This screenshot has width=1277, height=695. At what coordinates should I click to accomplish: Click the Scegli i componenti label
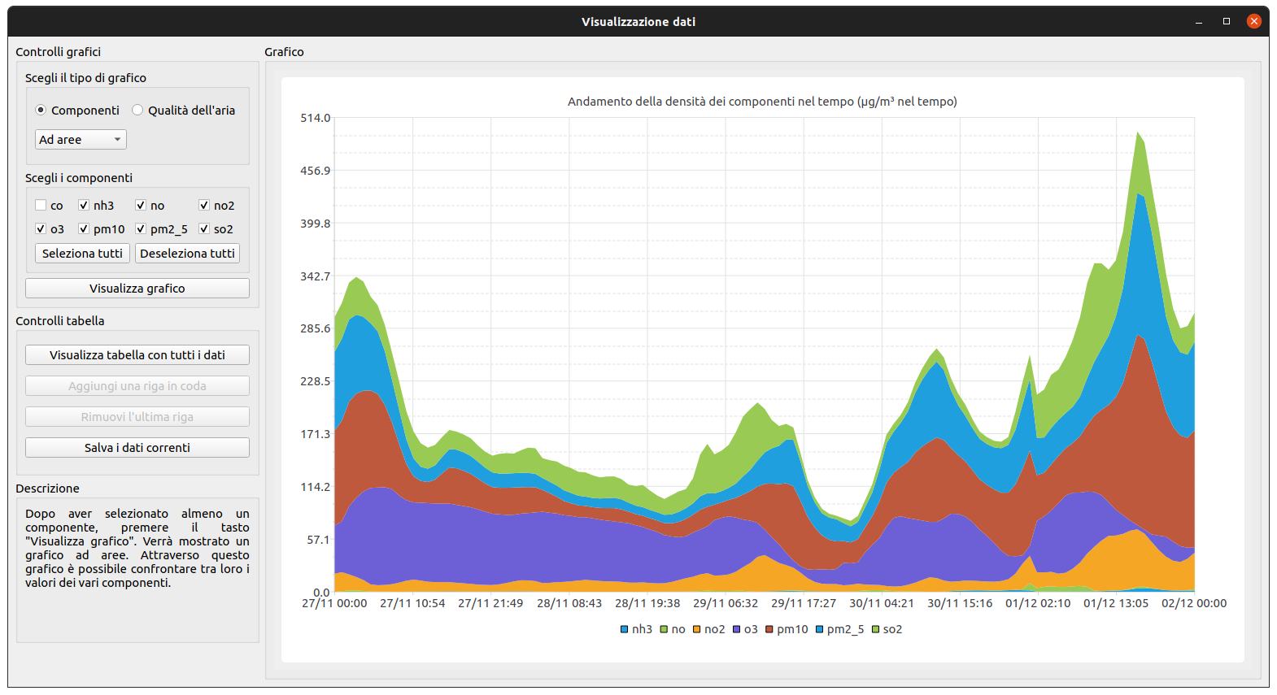click(x=79, y=178)
